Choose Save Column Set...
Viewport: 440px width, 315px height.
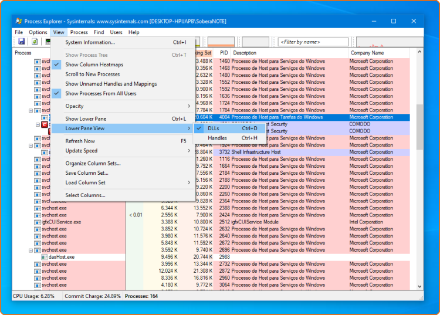coord(123,173)
